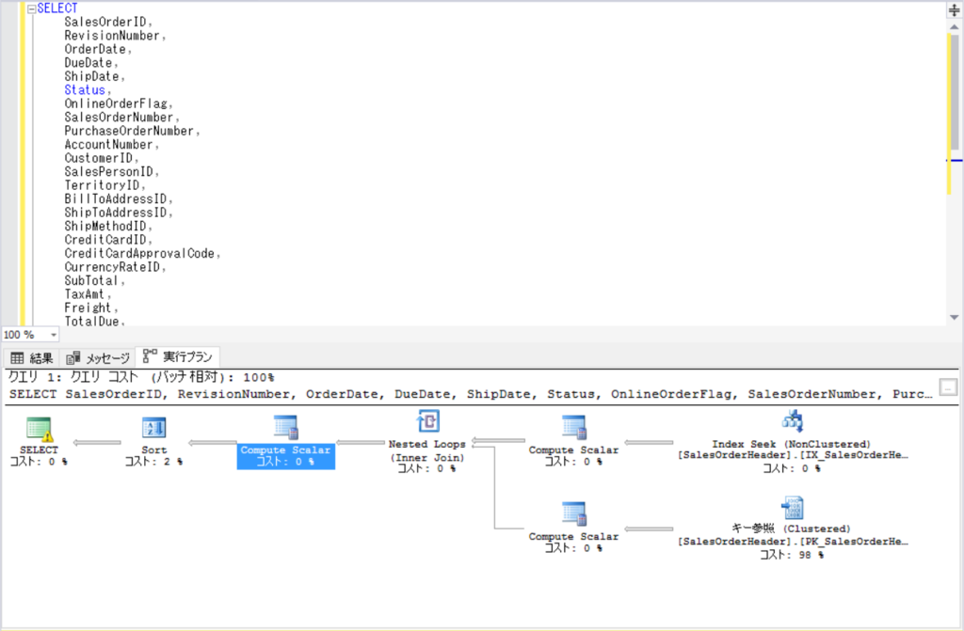Click the plan's SELECT SalesOrderID statement text
Image resolution: width=964 pixels, height=631 pixels.
471,394
